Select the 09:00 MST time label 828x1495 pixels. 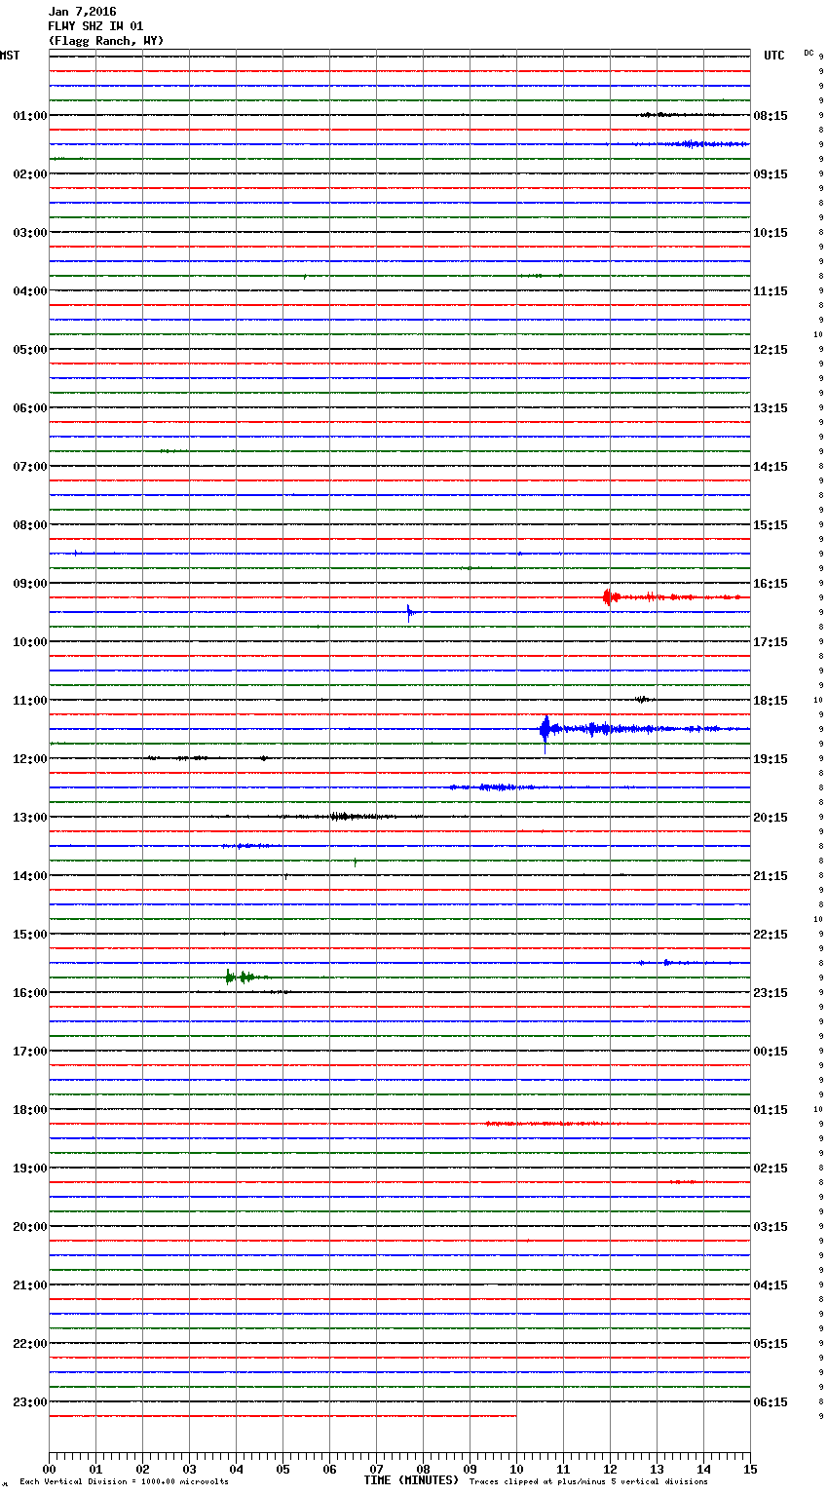click(29, 583)
